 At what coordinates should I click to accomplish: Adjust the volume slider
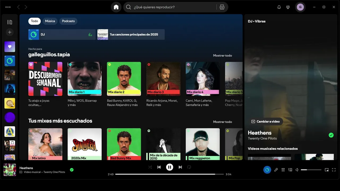[x=311, y=170]
